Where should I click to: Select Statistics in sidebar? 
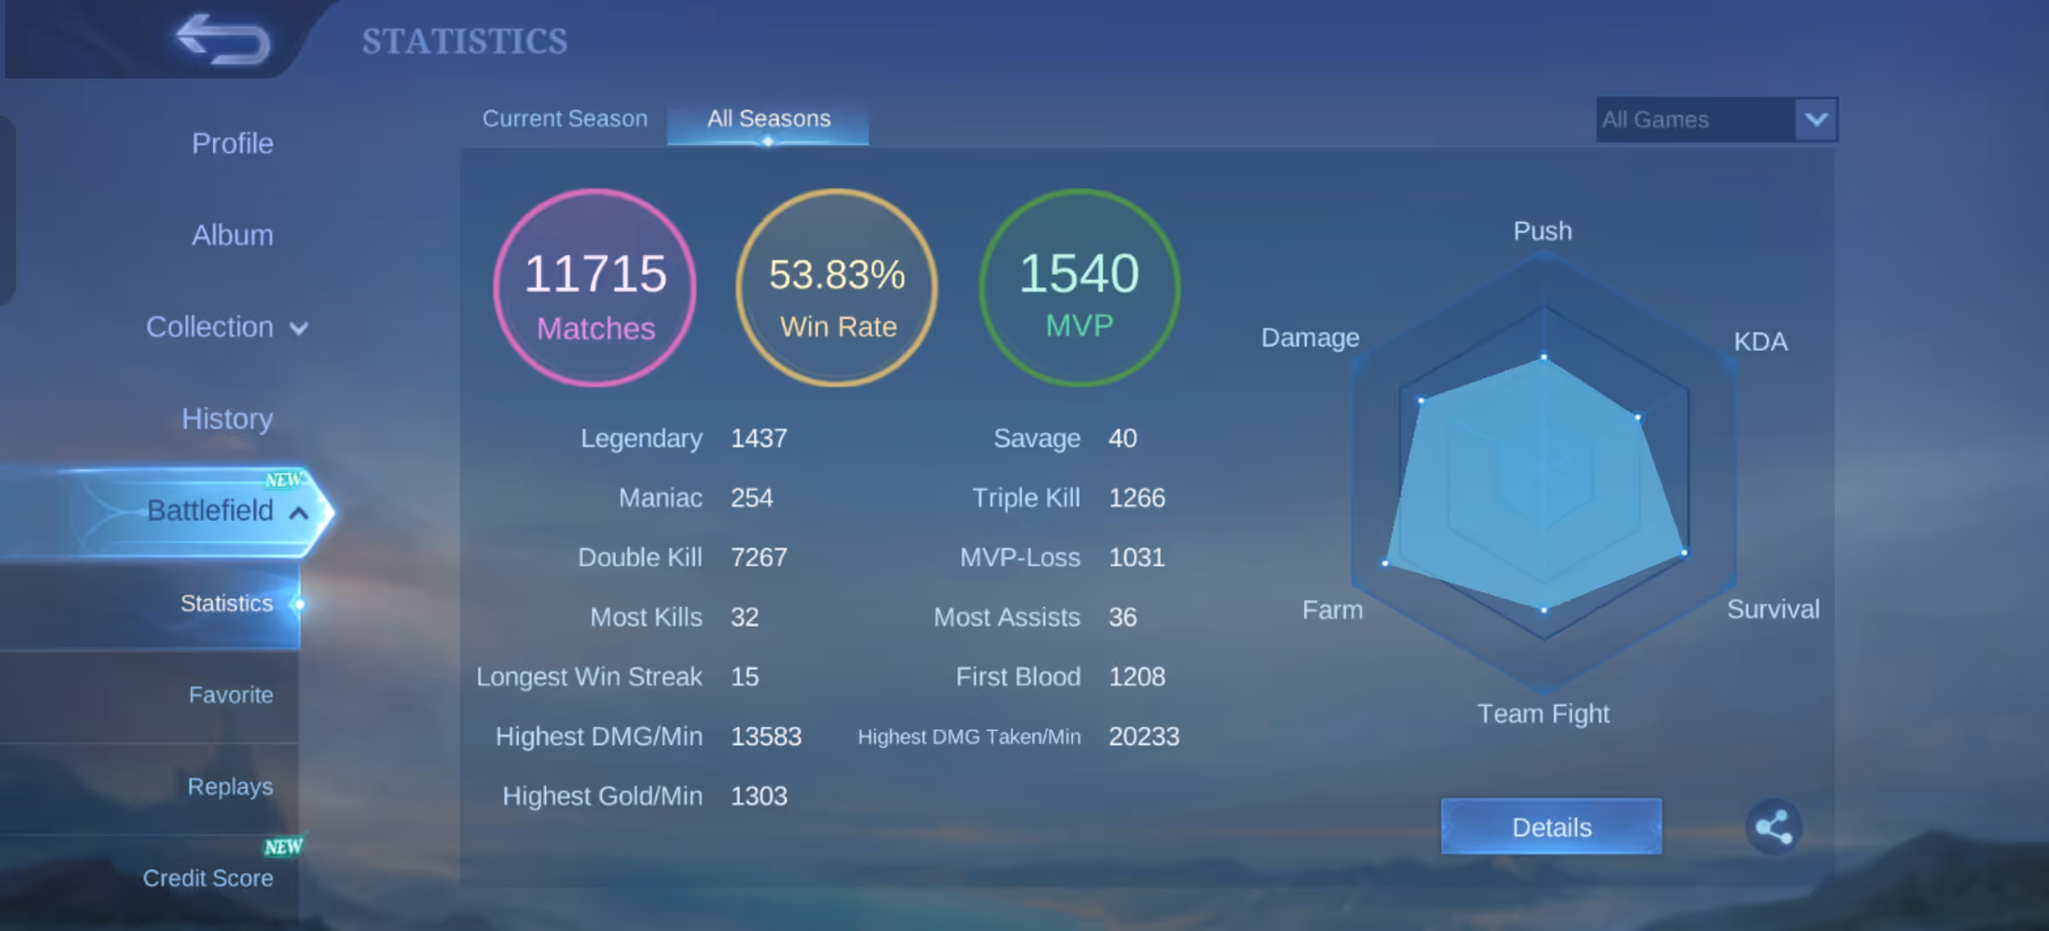coord(226,603)
